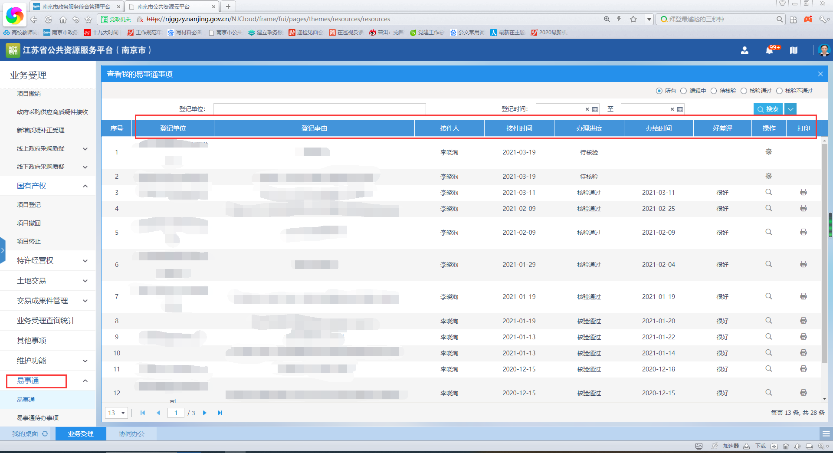Click browser refresh icon
The image size is (833, 453).
[48, 20]
